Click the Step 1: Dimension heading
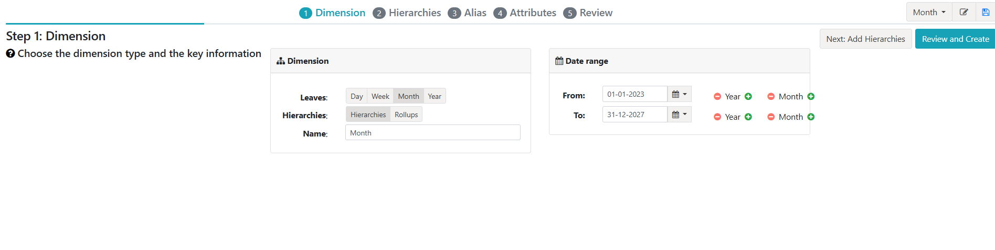995x250 pixels. click(56, 36)
